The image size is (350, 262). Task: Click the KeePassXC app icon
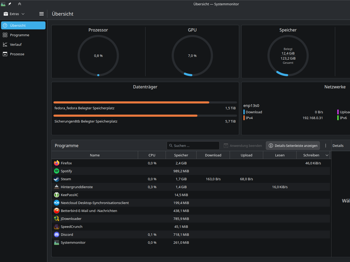(57, 195)
